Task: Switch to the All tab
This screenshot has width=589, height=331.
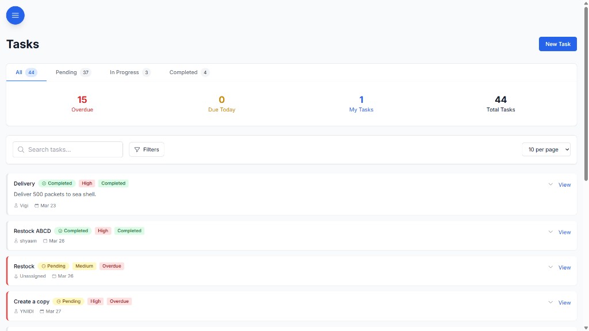Action: (x=26, y=72)
